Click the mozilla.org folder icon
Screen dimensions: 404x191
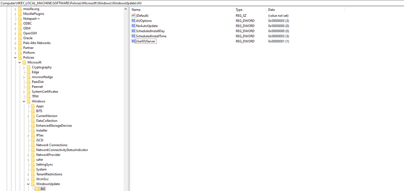coord(20,9)
